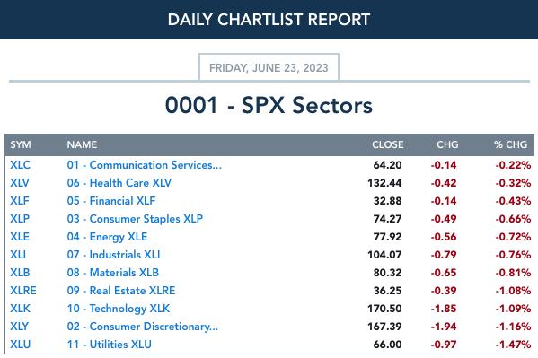Select the Friday, June 23, 2023 date tab

(x=269, y=67)
